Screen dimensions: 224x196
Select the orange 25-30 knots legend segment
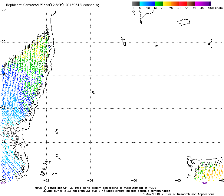(x=175, y=4)
